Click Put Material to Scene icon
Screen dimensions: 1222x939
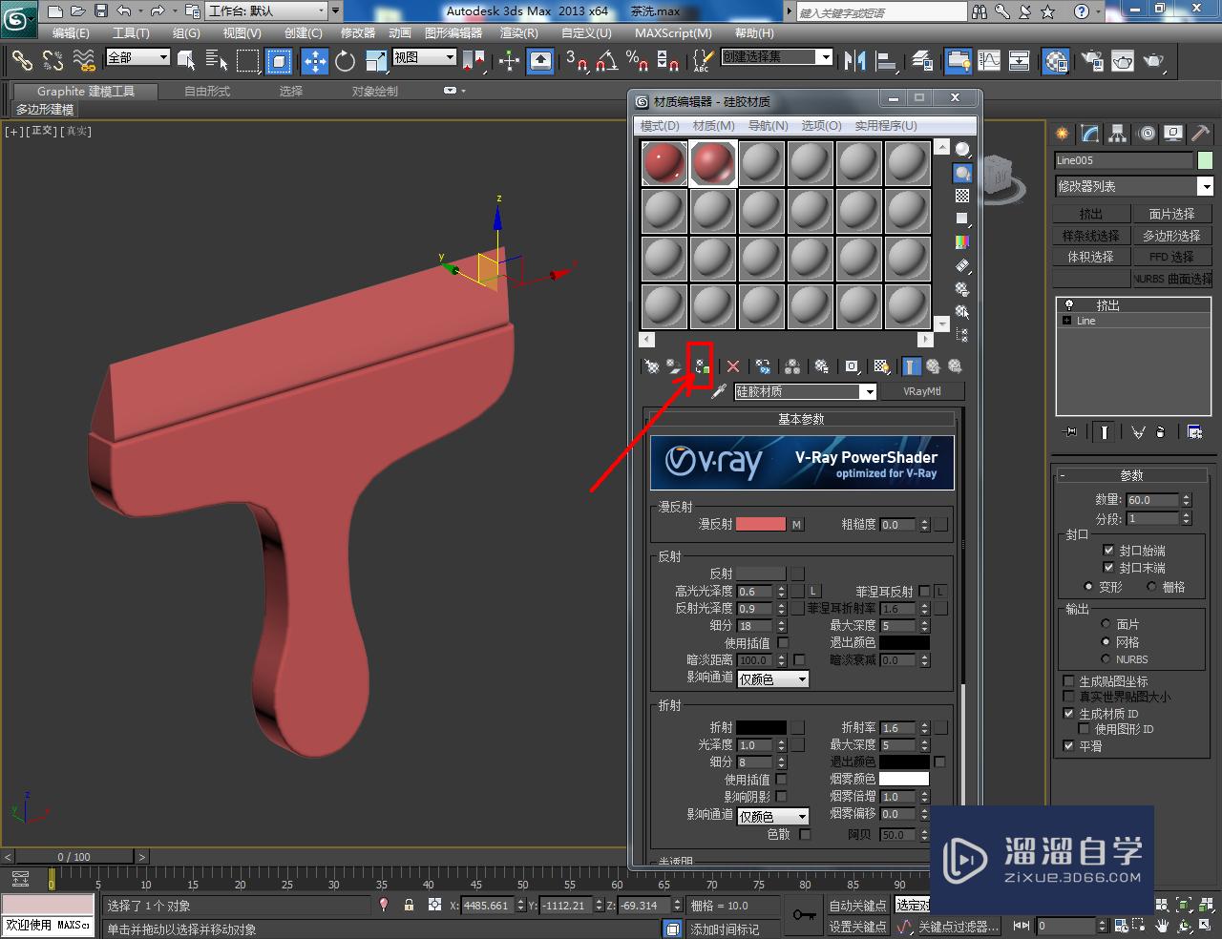coord(675,366)
